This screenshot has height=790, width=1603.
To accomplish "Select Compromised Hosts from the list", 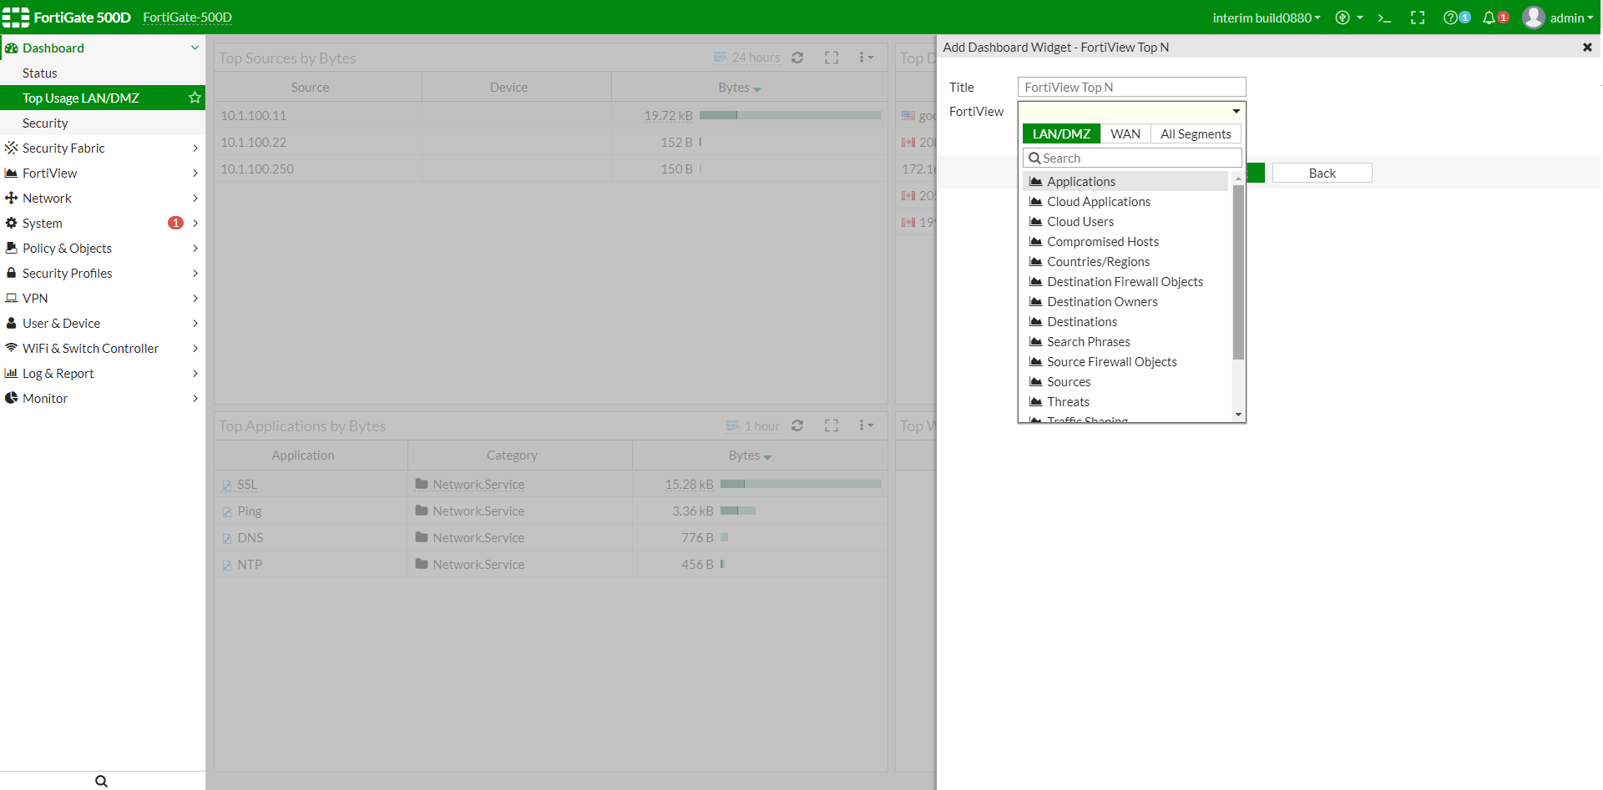I will point(1125,241).
